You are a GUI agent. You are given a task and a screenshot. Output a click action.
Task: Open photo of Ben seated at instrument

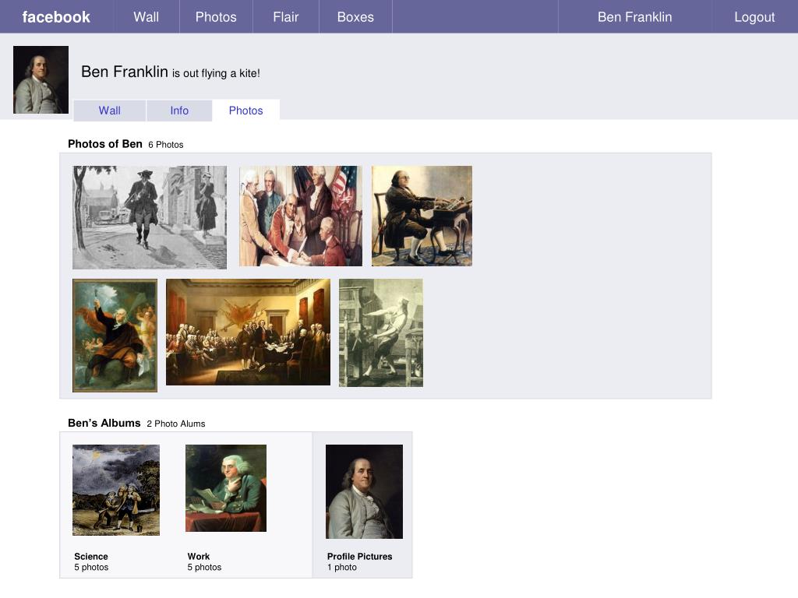tap(422, 216)
